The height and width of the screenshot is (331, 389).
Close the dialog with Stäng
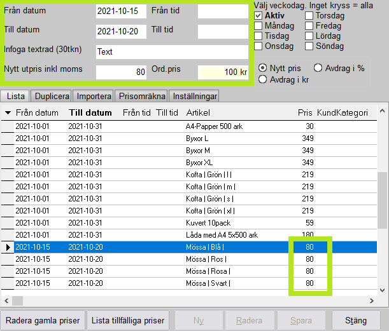[356, 321]
